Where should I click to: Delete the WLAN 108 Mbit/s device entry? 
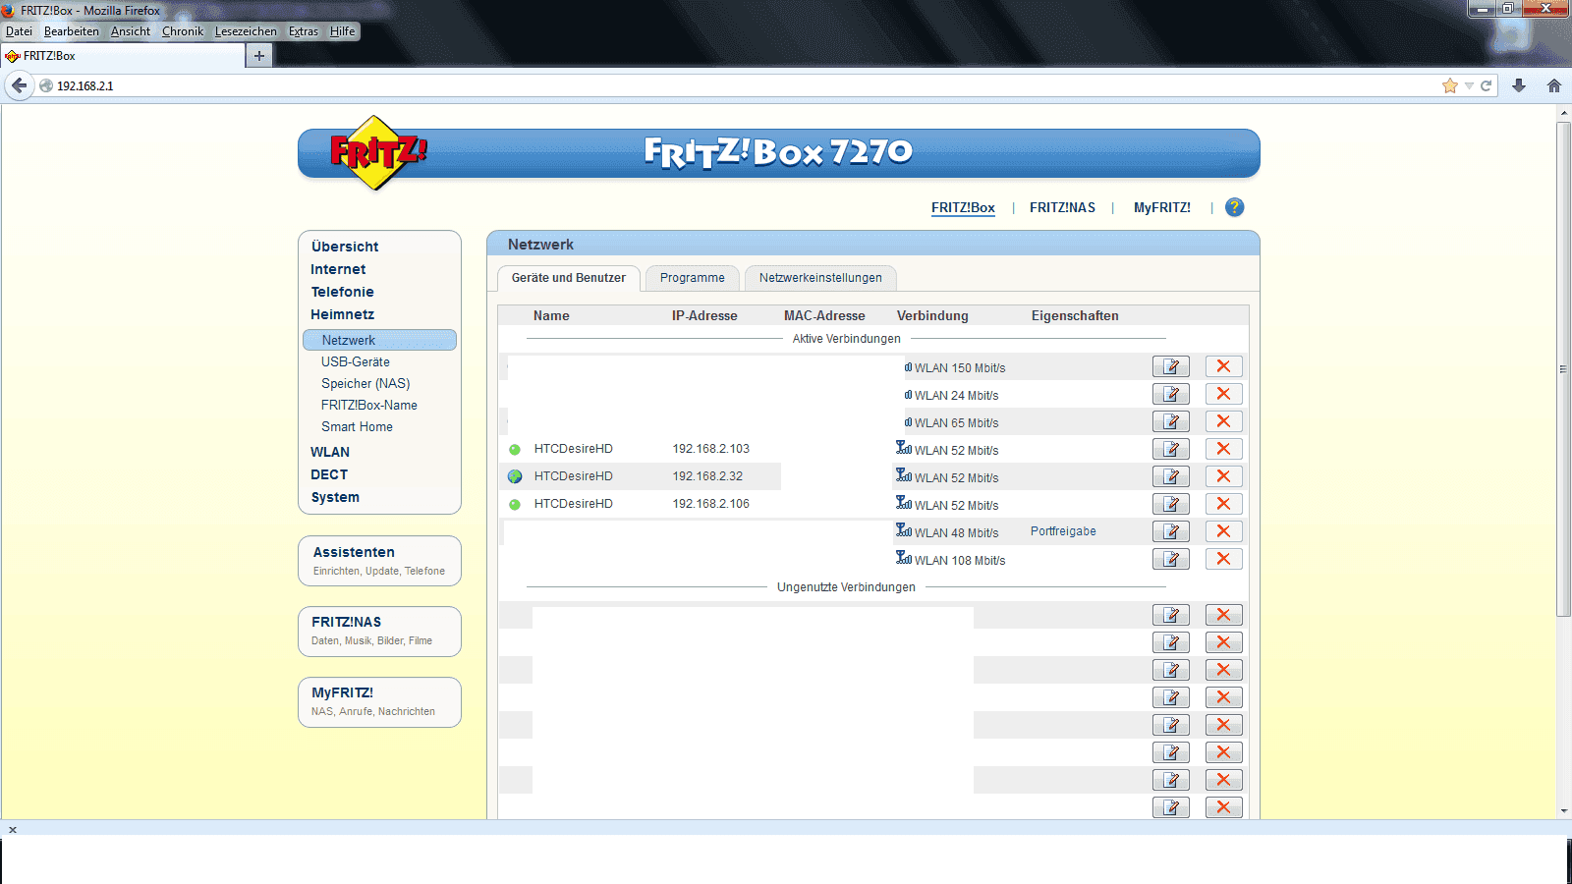pos(1224,559)
